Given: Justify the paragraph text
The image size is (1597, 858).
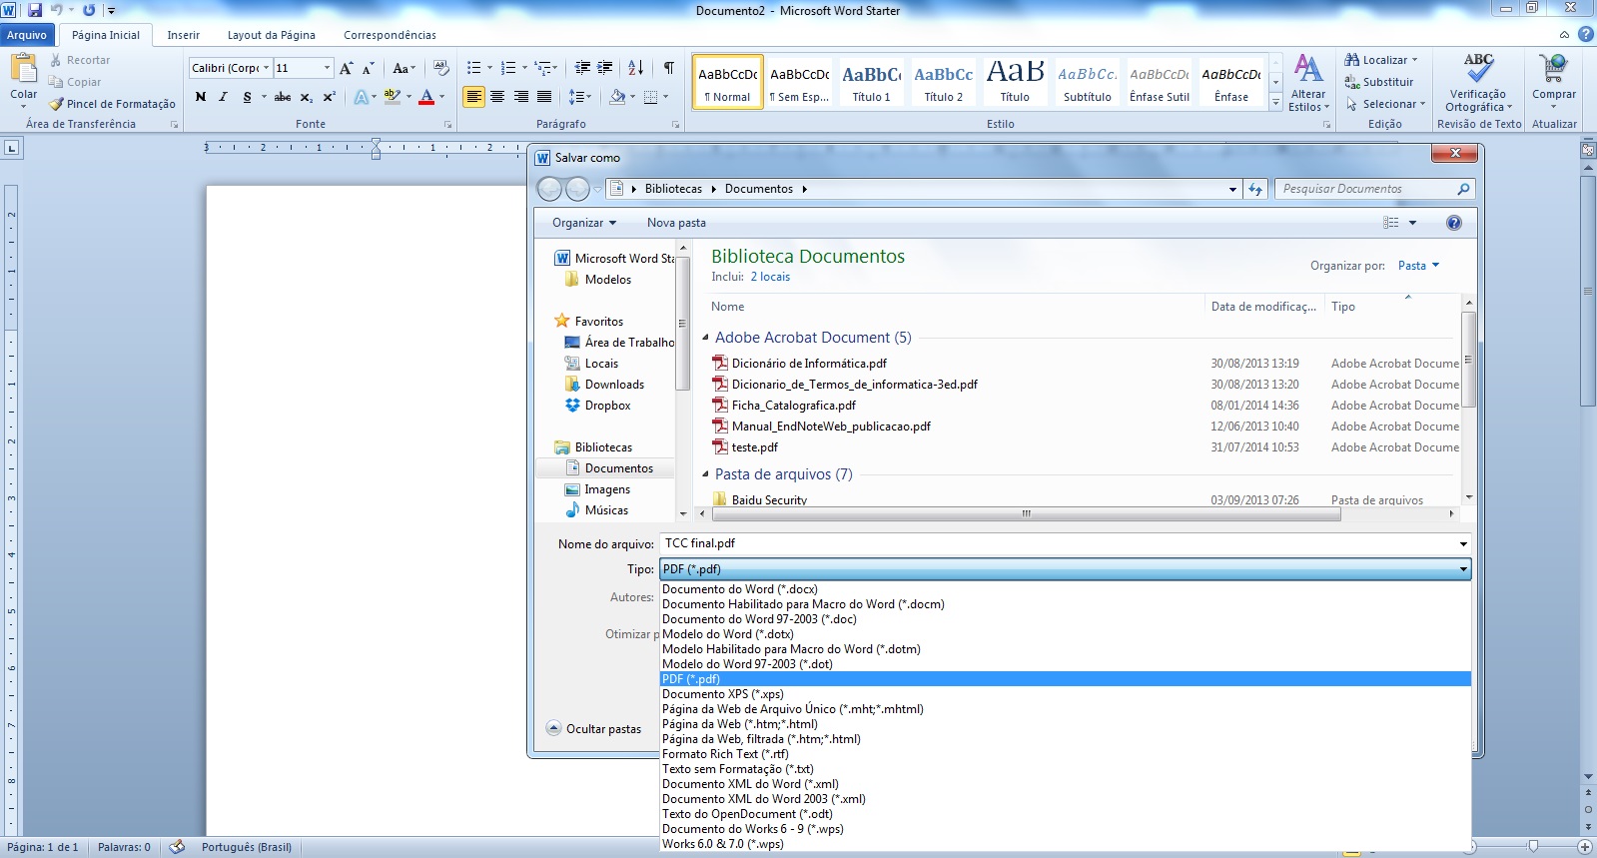Looking at the screenshot, I should [x=544, y=97].
